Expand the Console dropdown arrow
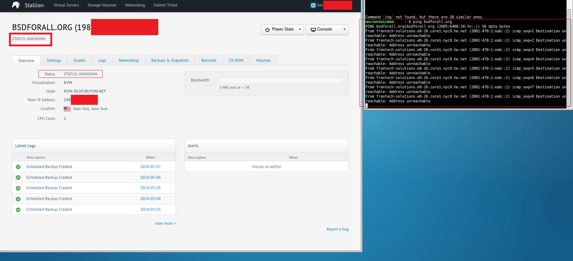Viewport: 573px width, 261px height. click(344, 29)
